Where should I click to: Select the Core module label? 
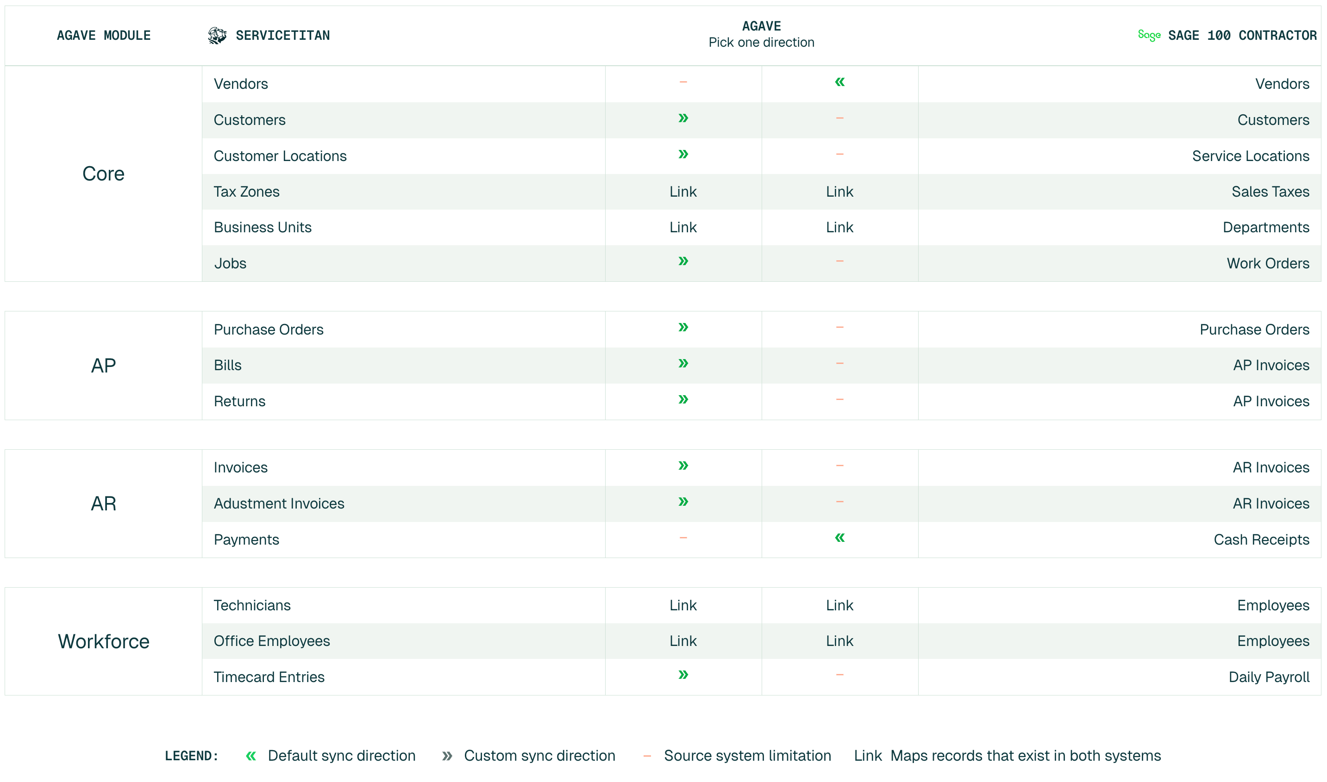[x=103, y=174]
